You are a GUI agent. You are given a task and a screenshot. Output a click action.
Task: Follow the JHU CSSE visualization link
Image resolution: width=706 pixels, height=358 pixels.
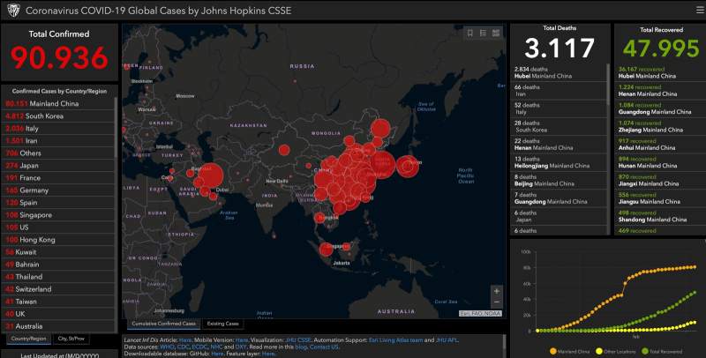pyautogui.click(x=298, y=340)
